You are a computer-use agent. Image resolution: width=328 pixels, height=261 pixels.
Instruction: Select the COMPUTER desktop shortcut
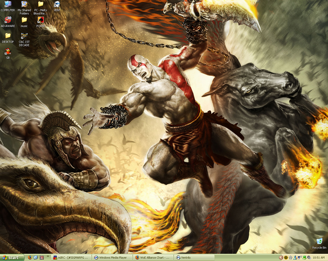pyautogui.click(x=8, y=6)
